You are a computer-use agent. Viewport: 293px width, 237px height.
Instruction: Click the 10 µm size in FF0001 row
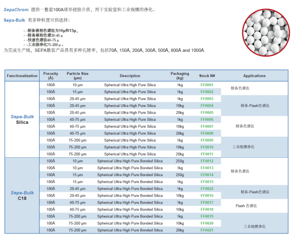tap(78, 85)
